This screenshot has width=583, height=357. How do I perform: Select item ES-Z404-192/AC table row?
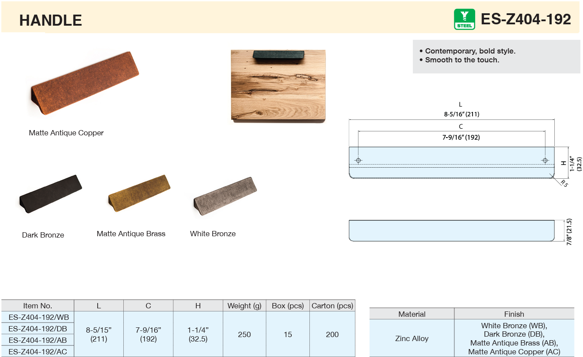pyautogui.click(x=38, y=352)
